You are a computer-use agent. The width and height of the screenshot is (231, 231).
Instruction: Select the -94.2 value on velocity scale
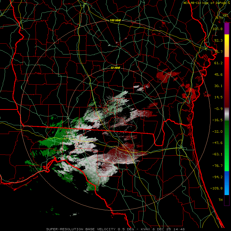(x=217, y=177)
